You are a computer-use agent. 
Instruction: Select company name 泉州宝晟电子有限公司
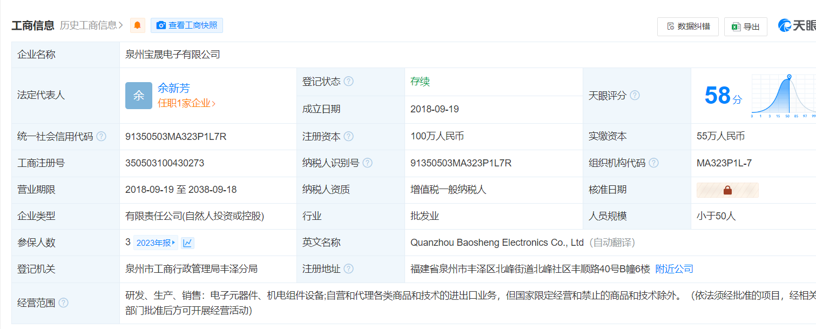(x=173, y=55)
